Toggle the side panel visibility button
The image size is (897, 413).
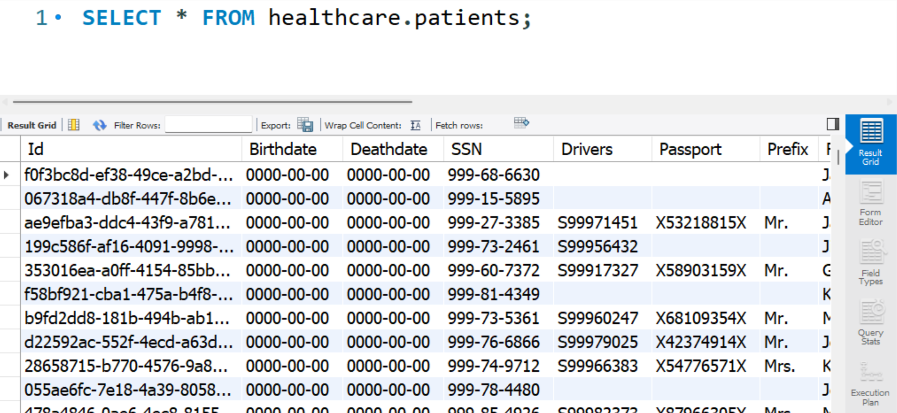click(833, 124)
